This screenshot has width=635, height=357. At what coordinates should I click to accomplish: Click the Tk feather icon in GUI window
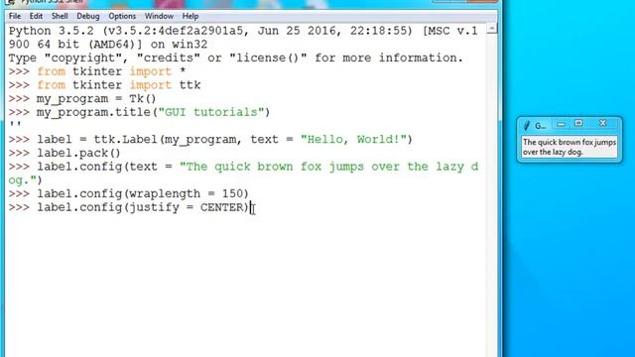pos(527,126)
